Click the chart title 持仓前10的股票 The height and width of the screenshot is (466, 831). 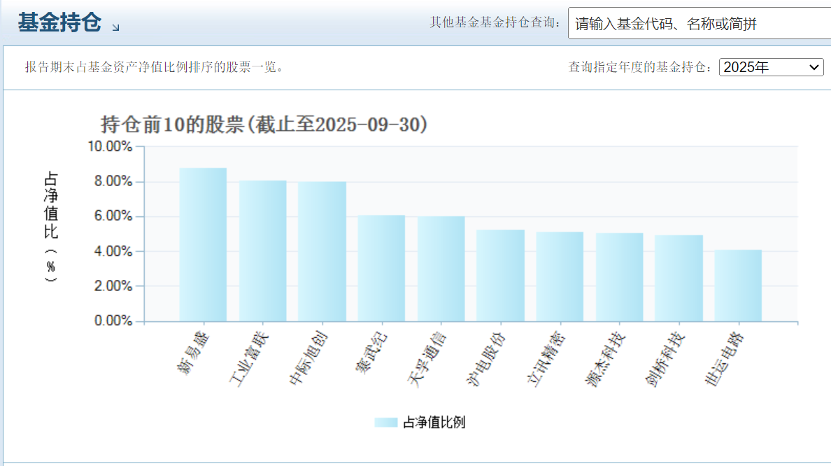click(x=264, y=126)
